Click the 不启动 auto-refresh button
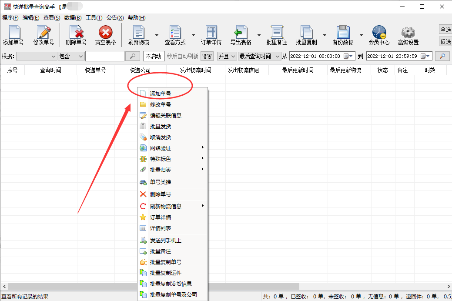Viewport: 452px width, 301px height. coord(154,56)
